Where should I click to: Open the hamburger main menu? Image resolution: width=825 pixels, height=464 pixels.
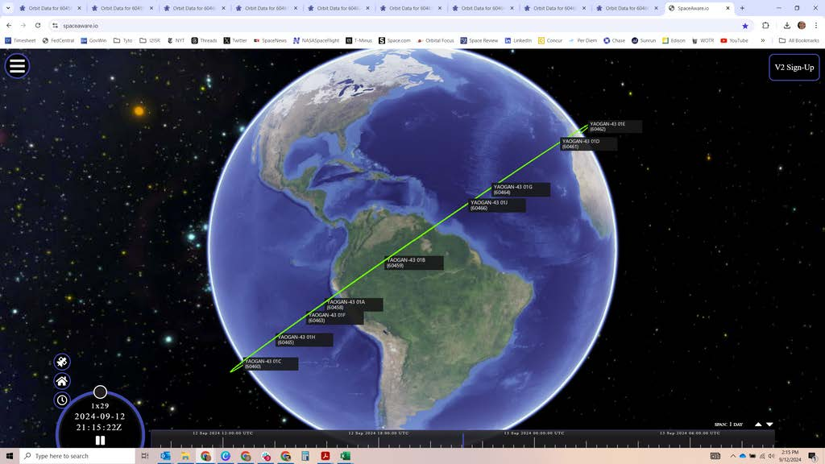point(18,66)
